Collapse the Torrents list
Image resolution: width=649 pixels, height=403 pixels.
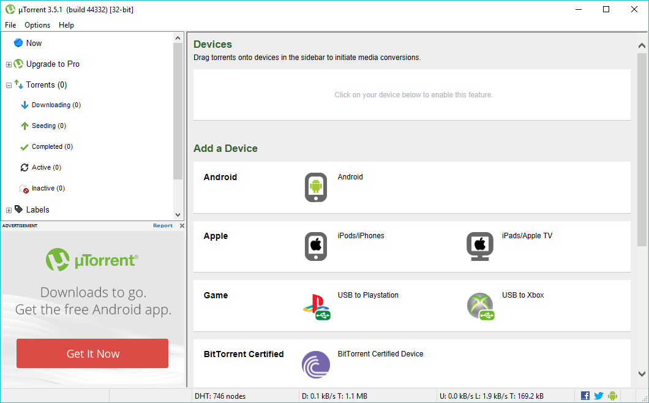click(x=9, y=85)
